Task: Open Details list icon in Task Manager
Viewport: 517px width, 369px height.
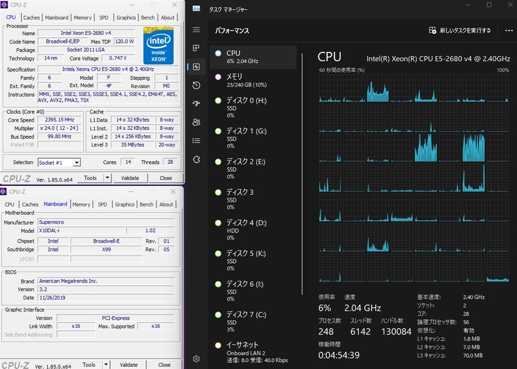Action: 196,141
